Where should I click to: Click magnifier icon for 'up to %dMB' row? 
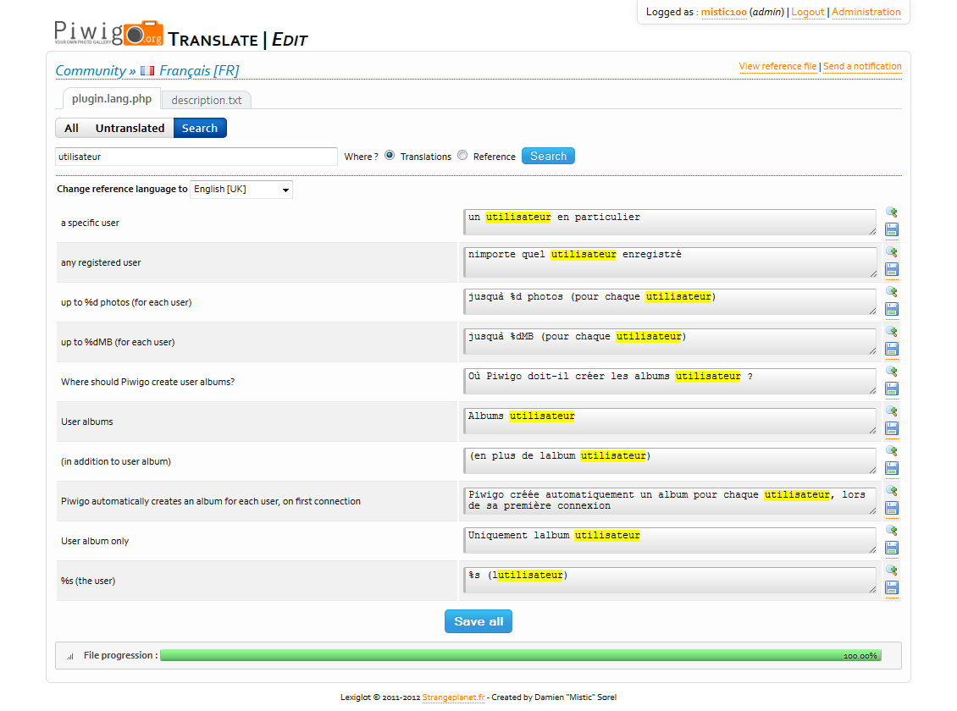pos(891,332)
